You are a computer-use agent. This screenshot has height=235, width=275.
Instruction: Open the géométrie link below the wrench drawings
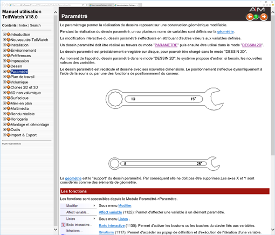(73, 178)
